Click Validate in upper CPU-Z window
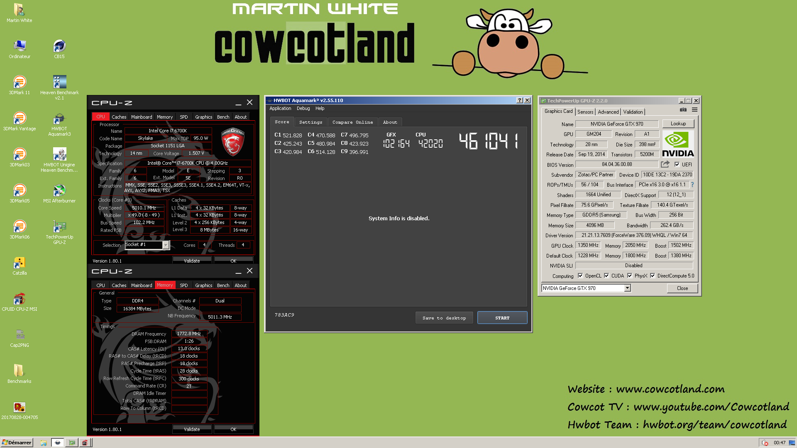 192,261
